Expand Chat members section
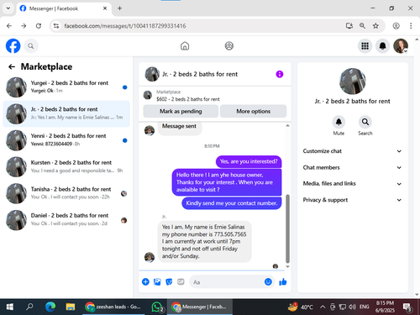420x315 pixels. click(x=352, y=167)
